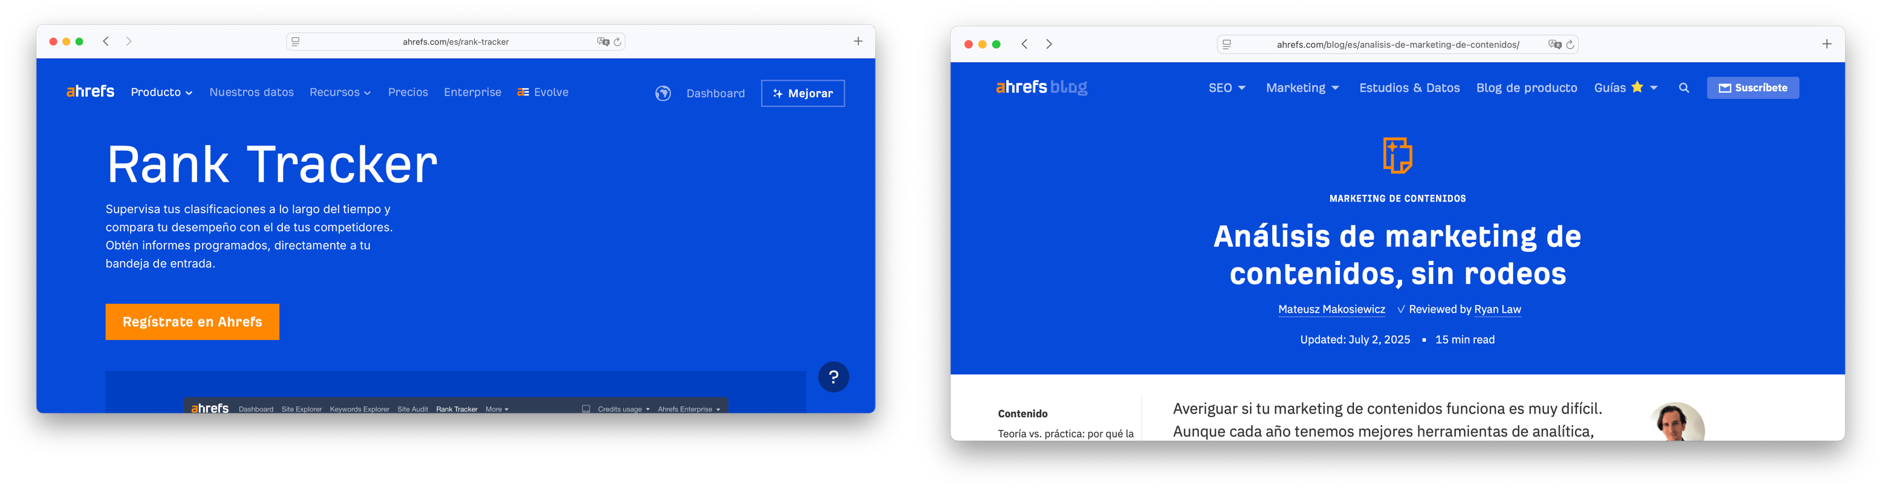1884x492 pixels.
Task: Click the globe language icon beside Dashboard
Action: [x=663, y=94]
